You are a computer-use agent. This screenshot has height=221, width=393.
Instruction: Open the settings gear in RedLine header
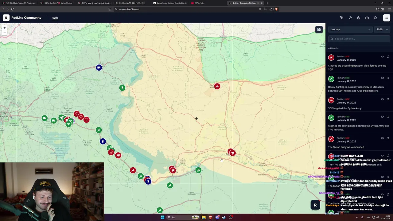pyautogui.click(x=359, y=18)
